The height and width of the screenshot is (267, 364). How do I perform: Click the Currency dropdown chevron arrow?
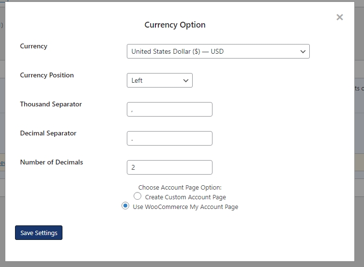pos(303,52)
